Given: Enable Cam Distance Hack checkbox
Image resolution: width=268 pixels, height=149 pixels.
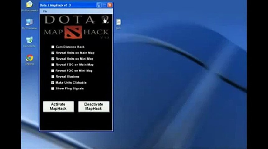Looking at the screenshot, I should 53,47.
